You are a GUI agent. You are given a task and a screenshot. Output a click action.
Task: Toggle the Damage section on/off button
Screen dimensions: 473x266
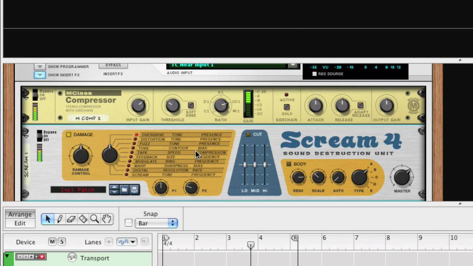pyautogui.click(x=69, y=134)
